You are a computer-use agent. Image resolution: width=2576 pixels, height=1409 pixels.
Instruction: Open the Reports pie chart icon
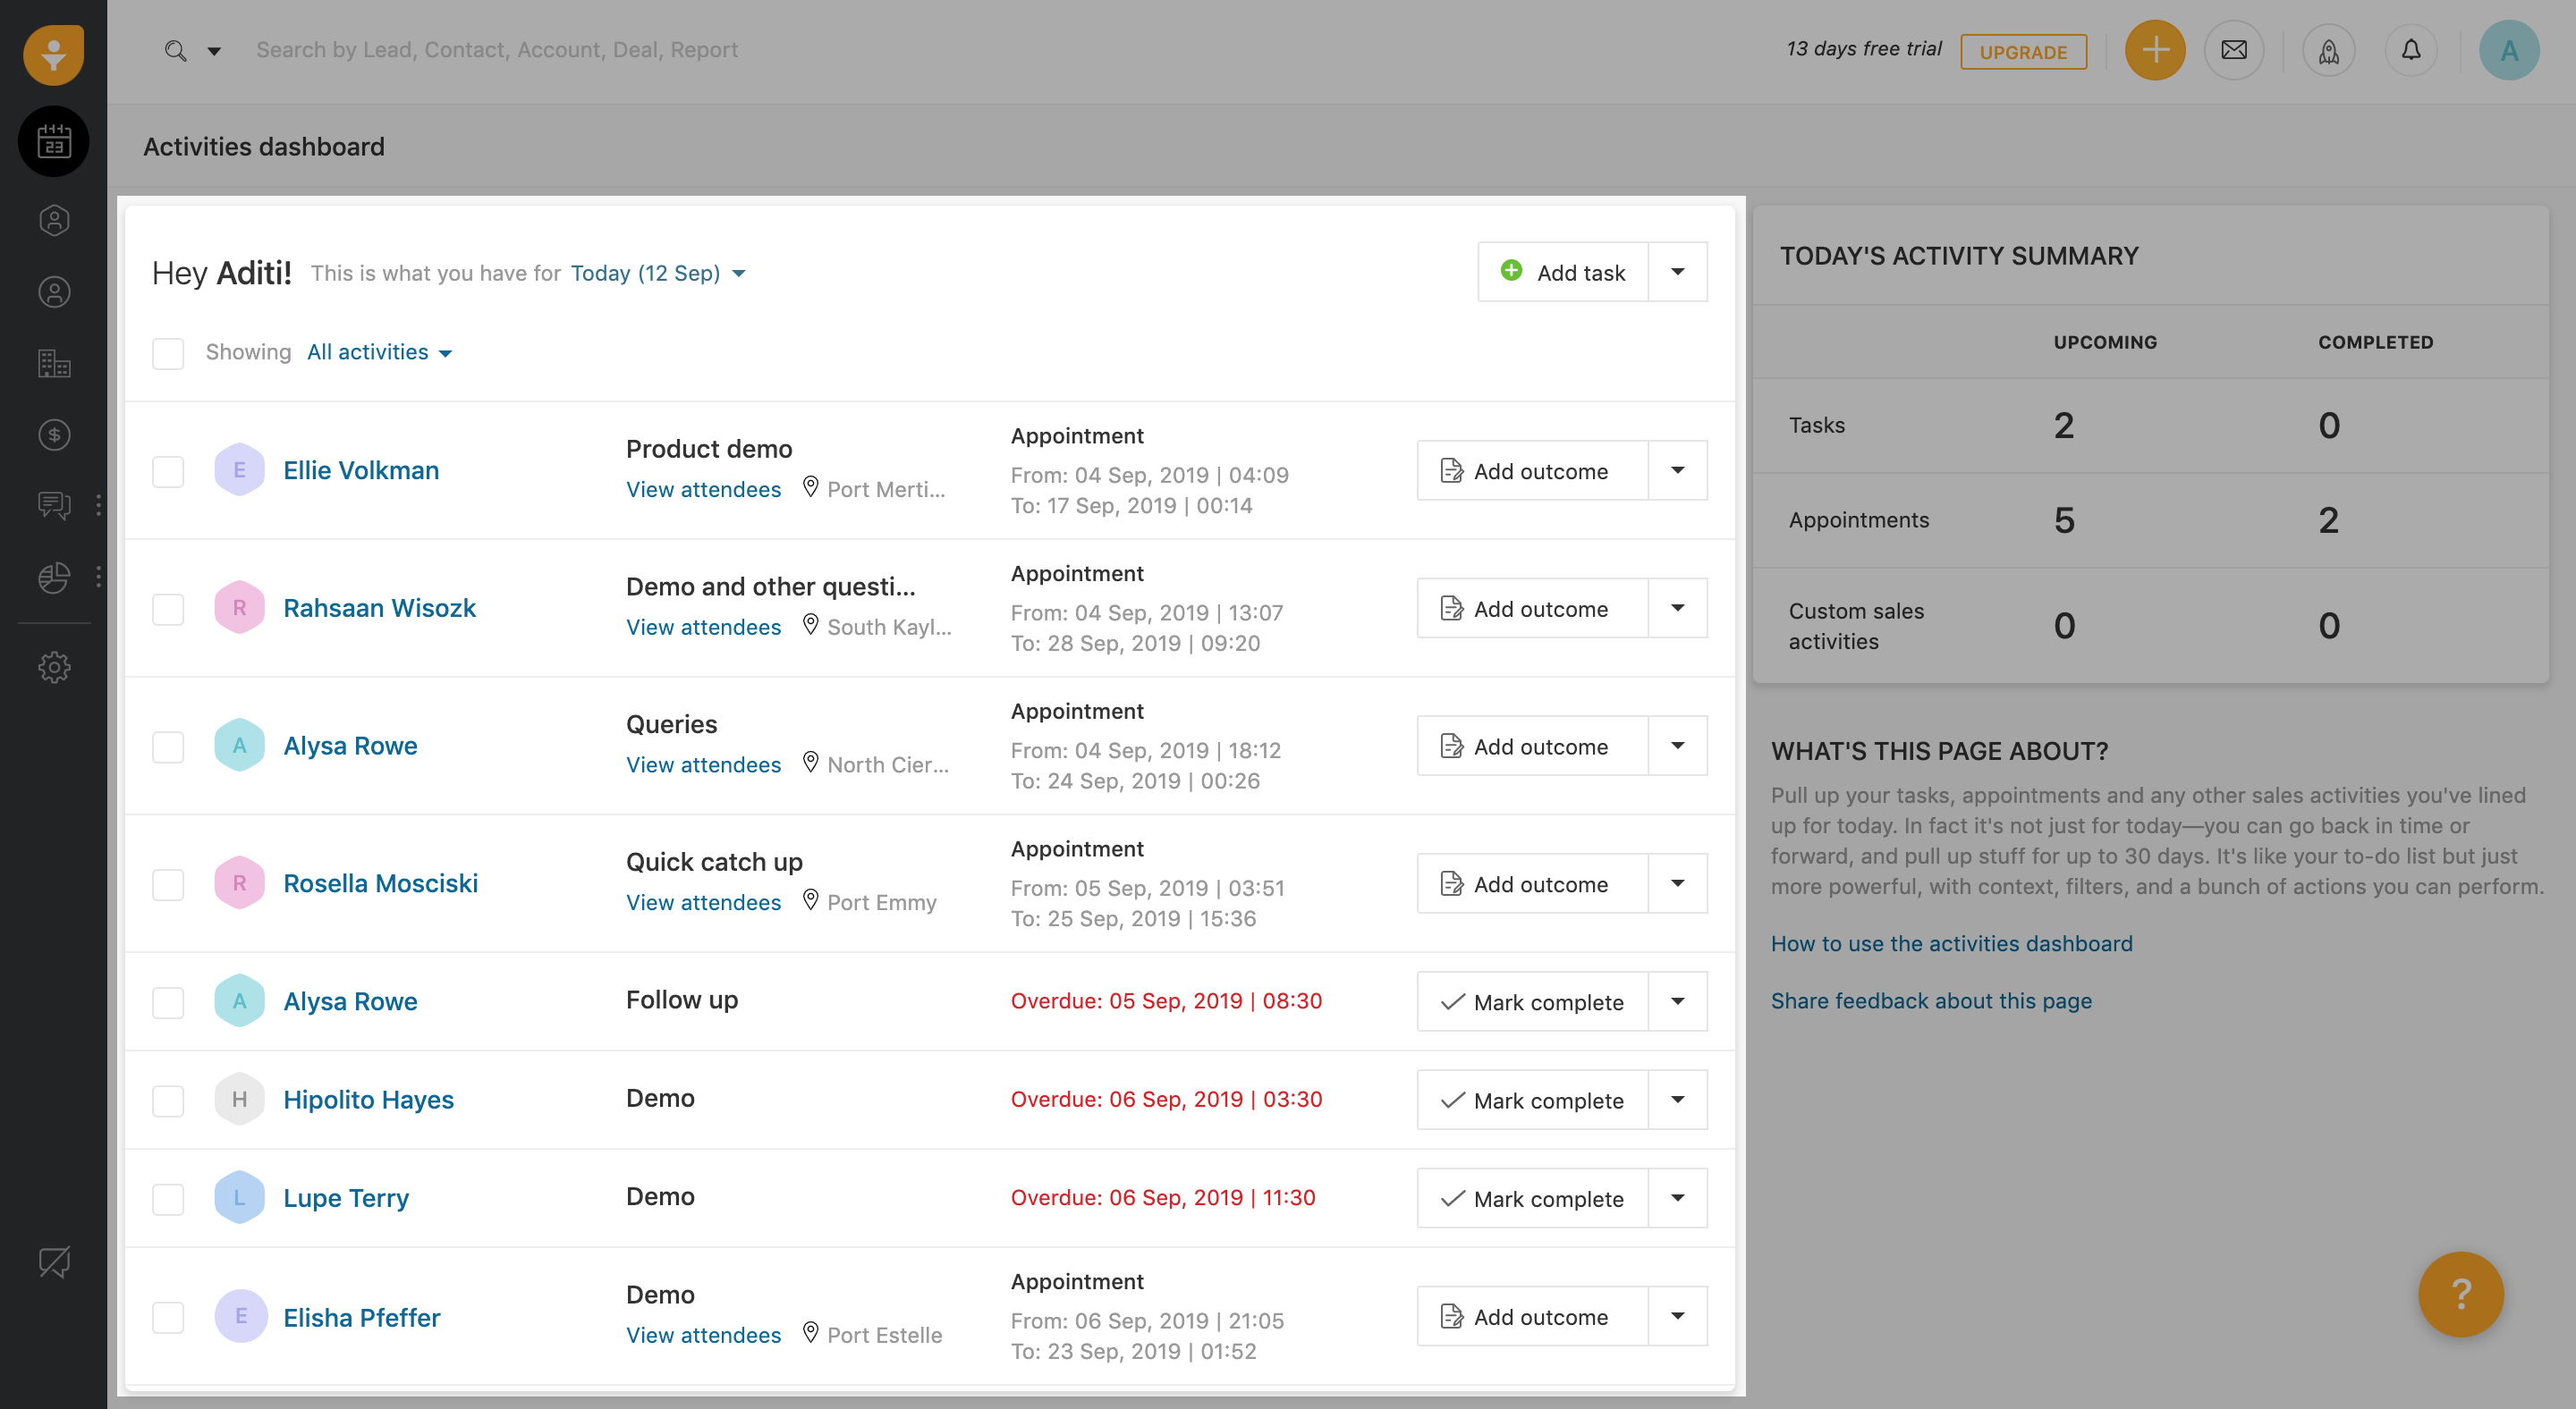(x=54, y=577)
